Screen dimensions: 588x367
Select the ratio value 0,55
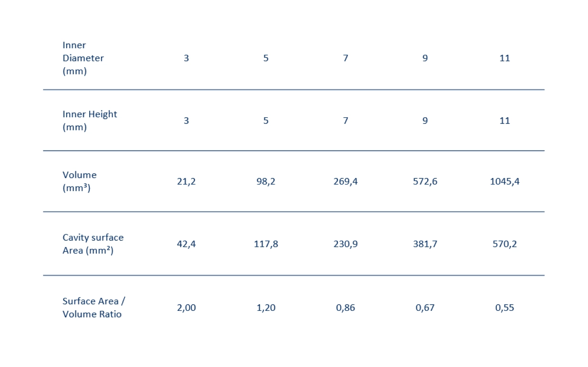(x=504, y=307)
